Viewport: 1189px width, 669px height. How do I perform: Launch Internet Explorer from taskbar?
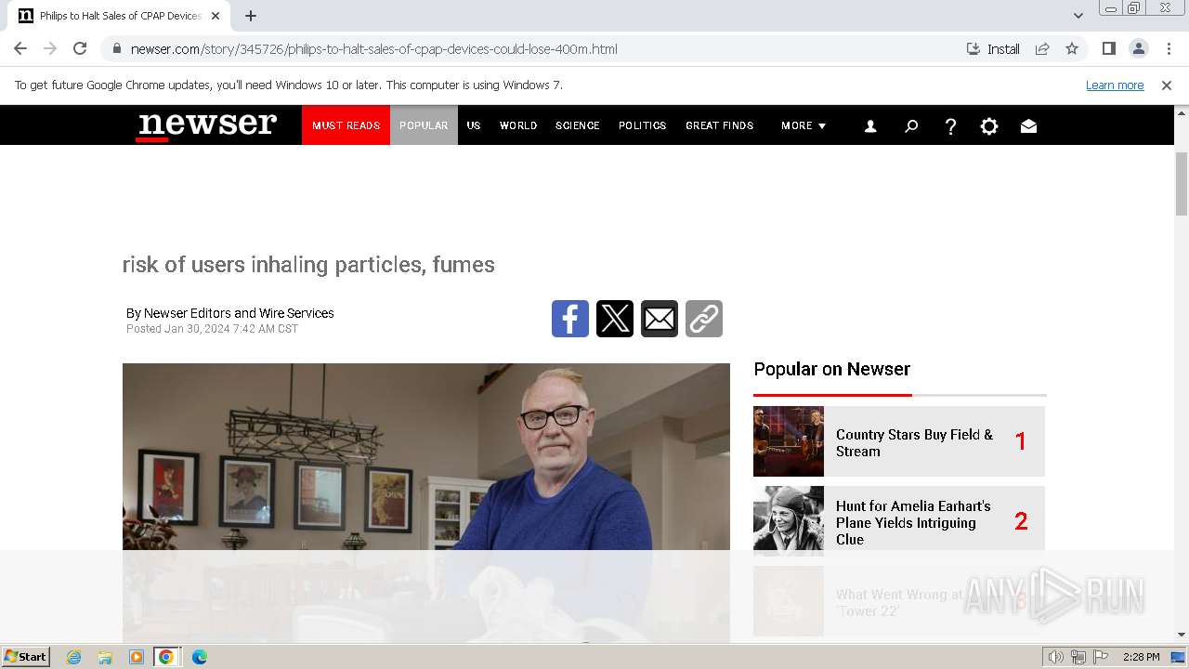(x=74, y=657)
